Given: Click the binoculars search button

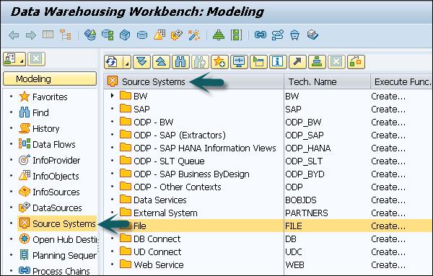Looking at the screenshot, I should (180, 62).
